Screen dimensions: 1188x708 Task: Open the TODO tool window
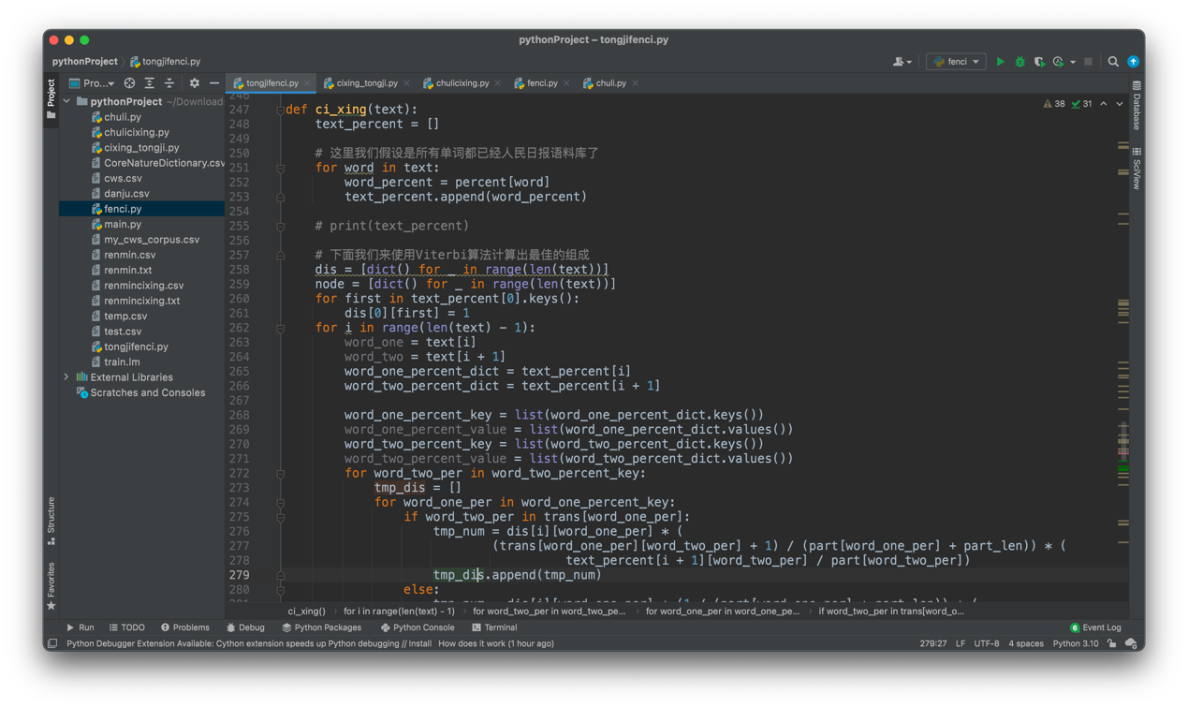tap(126, 627)
